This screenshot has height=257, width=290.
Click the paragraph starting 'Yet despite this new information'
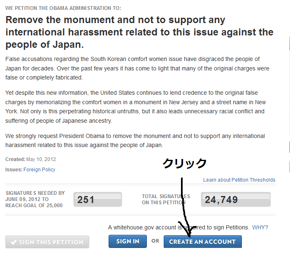point(136,107)
